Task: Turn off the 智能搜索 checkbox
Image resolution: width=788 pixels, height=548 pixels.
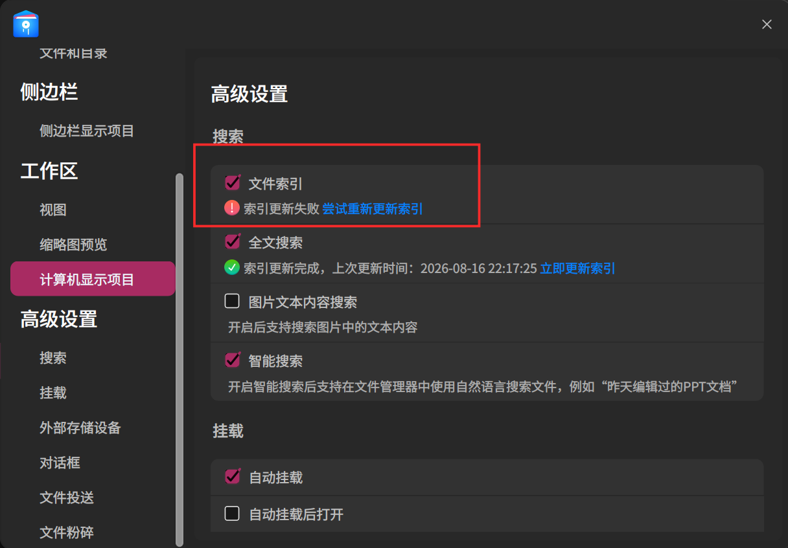Action: click(232, 360)
